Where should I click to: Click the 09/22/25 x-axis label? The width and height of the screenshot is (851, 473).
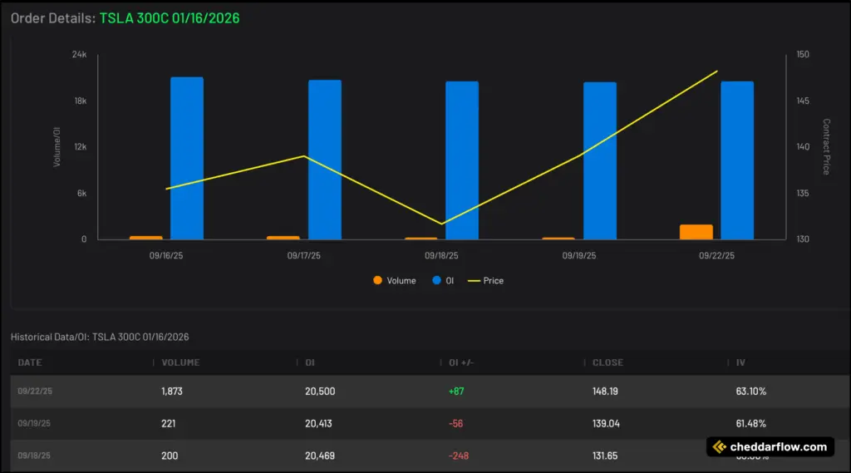click(x=716, y=255)
